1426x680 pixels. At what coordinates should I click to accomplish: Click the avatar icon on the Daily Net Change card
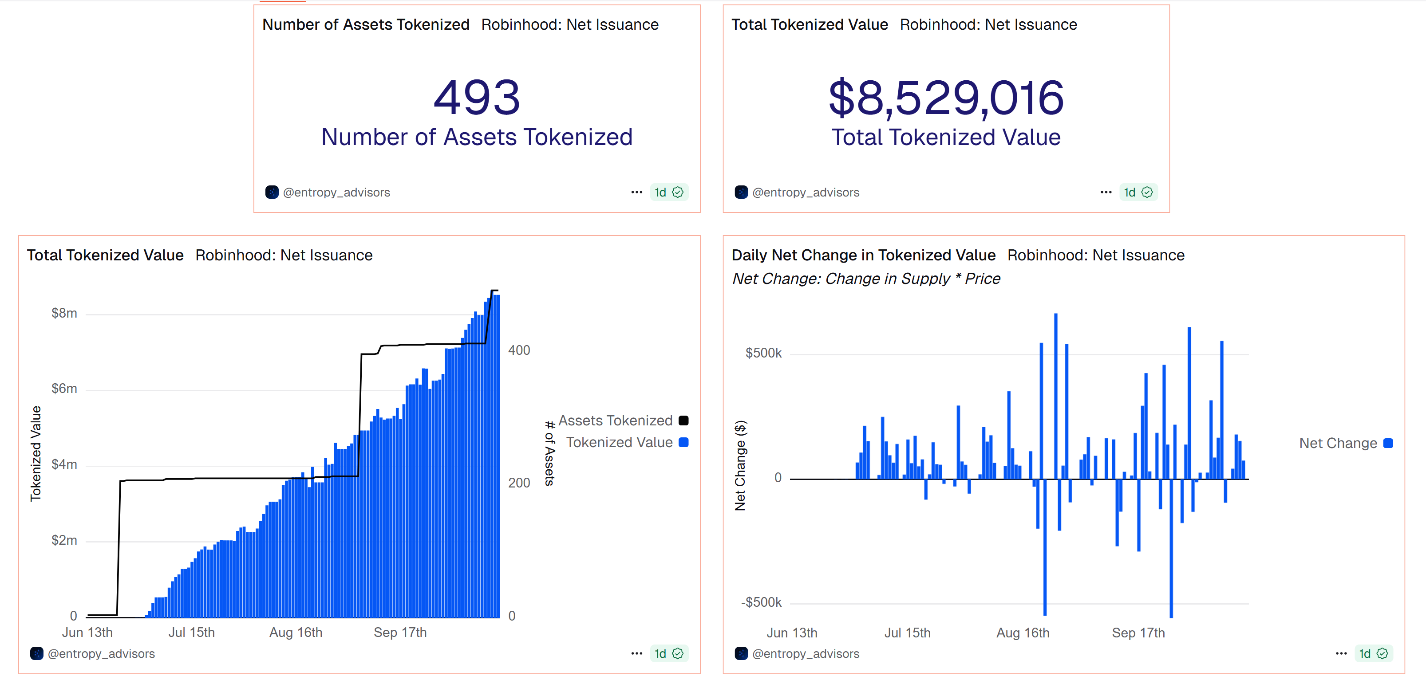point(741,653)
